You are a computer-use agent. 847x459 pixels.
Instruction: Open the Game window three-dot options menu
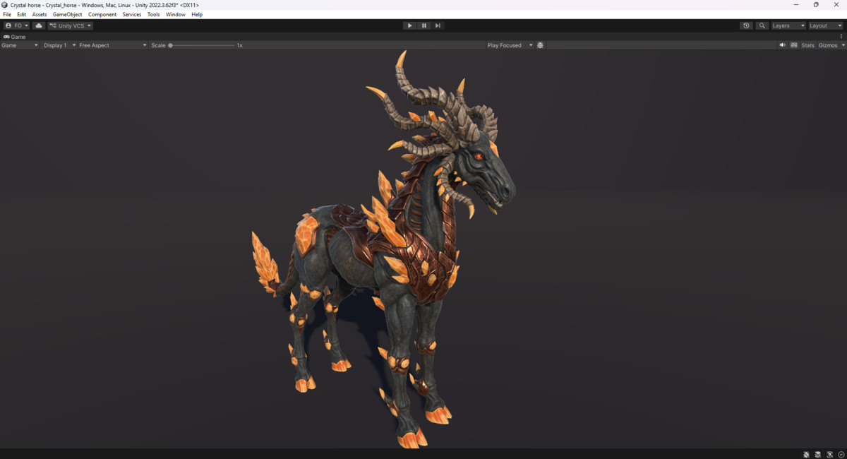[841, 37]
